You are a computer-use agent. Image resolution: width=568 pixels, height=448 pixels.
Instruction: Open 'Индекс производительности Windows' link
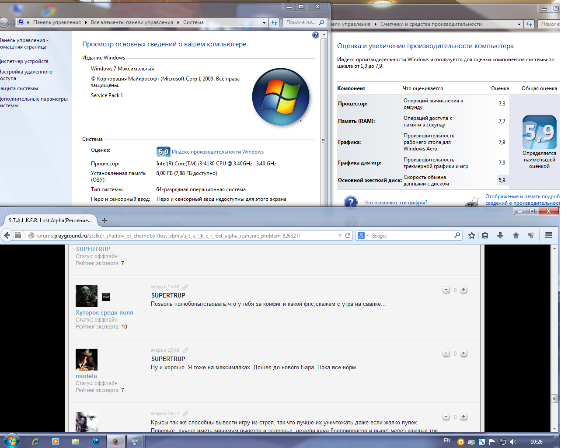click(x=218, y=152)
